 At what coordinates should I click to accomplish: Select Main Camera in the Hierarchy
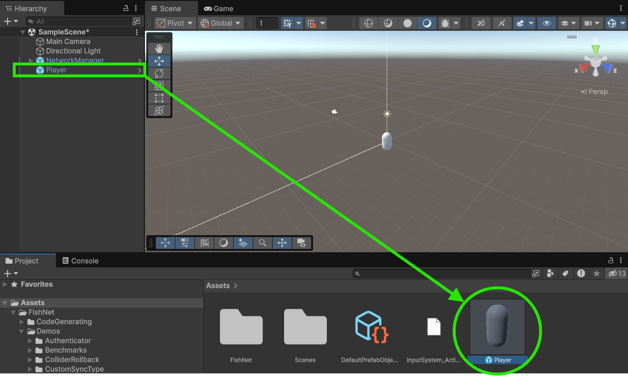click(x=68, y=41)
